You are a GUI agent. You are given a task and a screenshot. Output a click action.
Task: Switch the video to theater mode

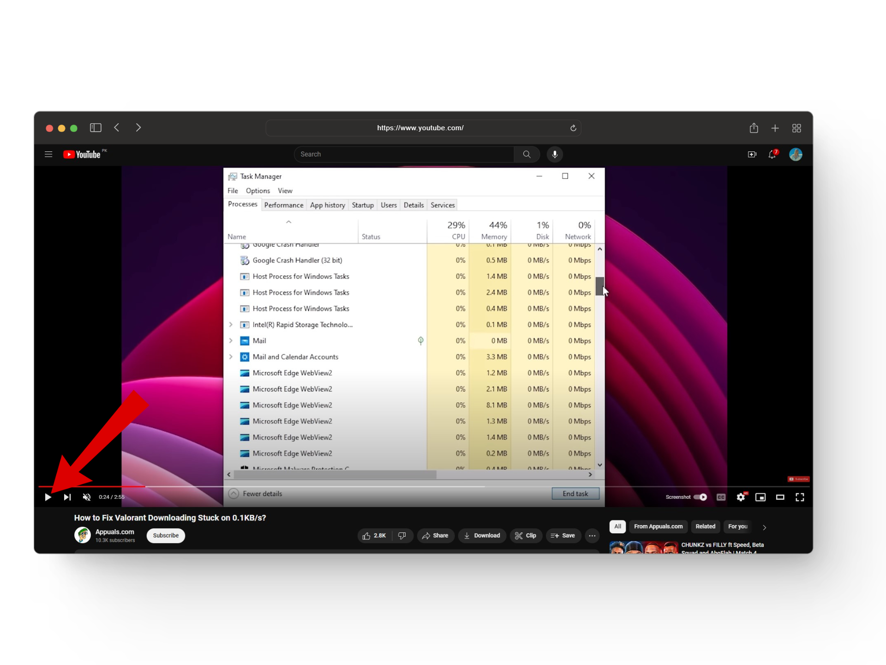coord(780,497)
